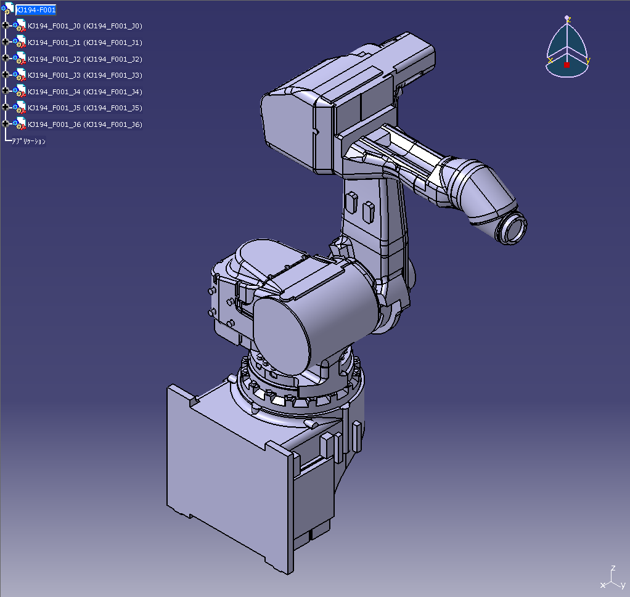Click the part icon of KJ194_F001_J6
This screenshot has height=597, width=630.
(19, 124)
